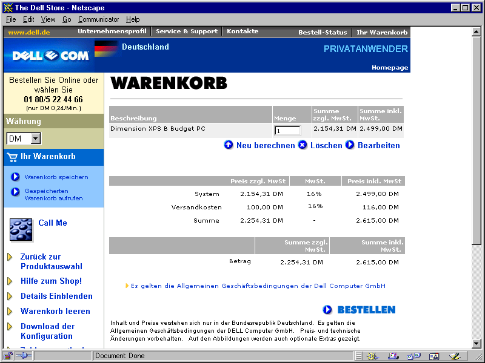Image resolution: width=485 pixels, height=363 pixels.
Task: Open the Composer pencil icon in the component bar
Action: [455, 356]
